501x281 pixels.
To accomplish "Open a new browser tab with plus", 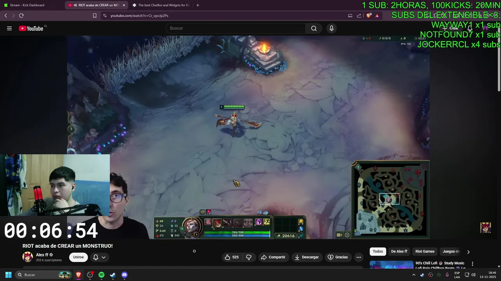I will coord(198,5).
